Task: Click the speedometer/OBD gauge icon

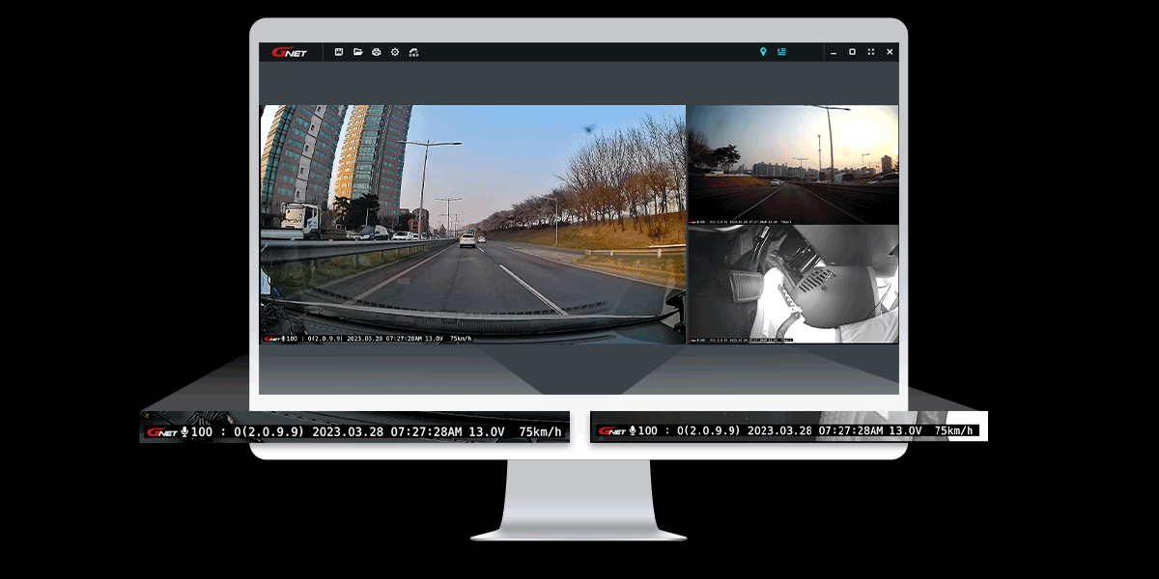Action: [413, 52]
